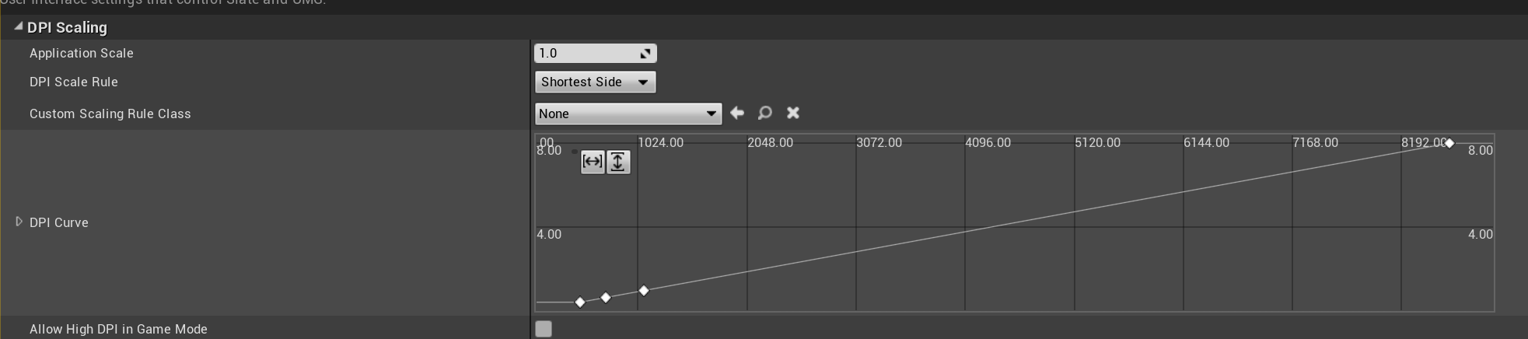Click the Application Scale spinner arrow icon

coord(645,54)
